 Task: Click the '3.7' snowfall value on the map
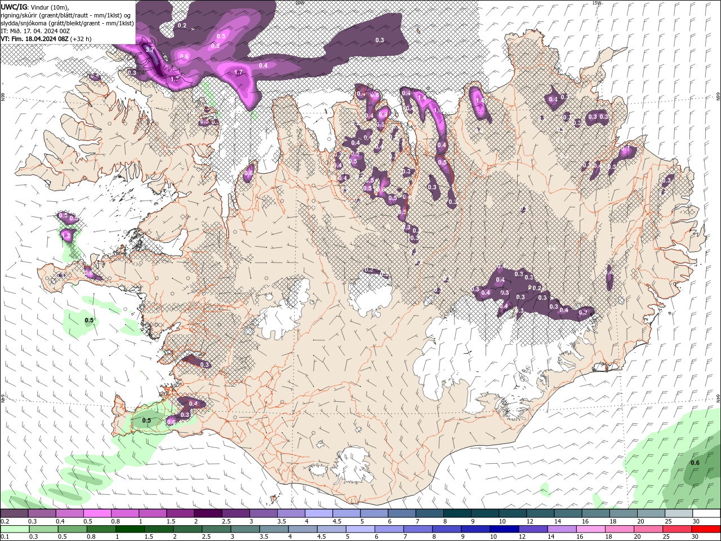click(150, 50)
